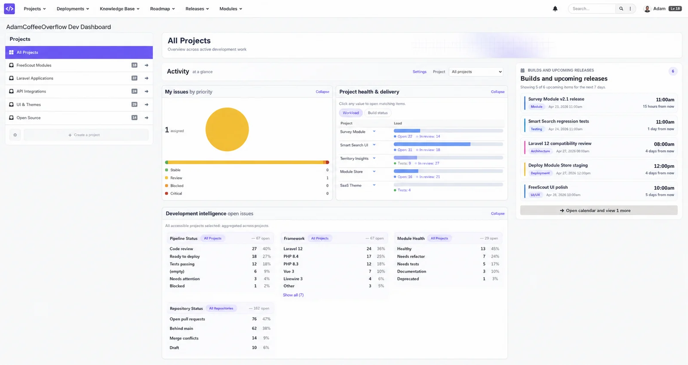The width and height of the screenshot is (688, 365).
Task: Click the yellow issues pie chart
Action: [227, 129]
